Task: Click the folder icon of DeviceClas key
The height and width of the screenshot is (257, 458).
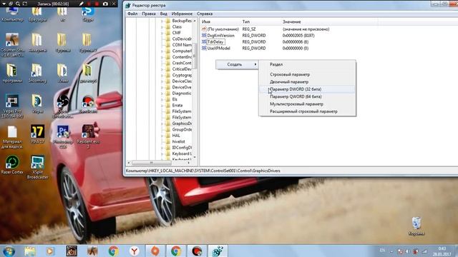Action: point(167,81)
